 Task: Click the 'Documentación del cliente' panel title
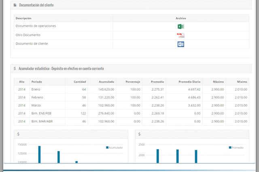pos(36,5)
